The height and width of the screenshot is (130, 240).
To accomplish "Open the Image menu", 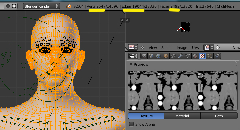I will coord(182,48).
